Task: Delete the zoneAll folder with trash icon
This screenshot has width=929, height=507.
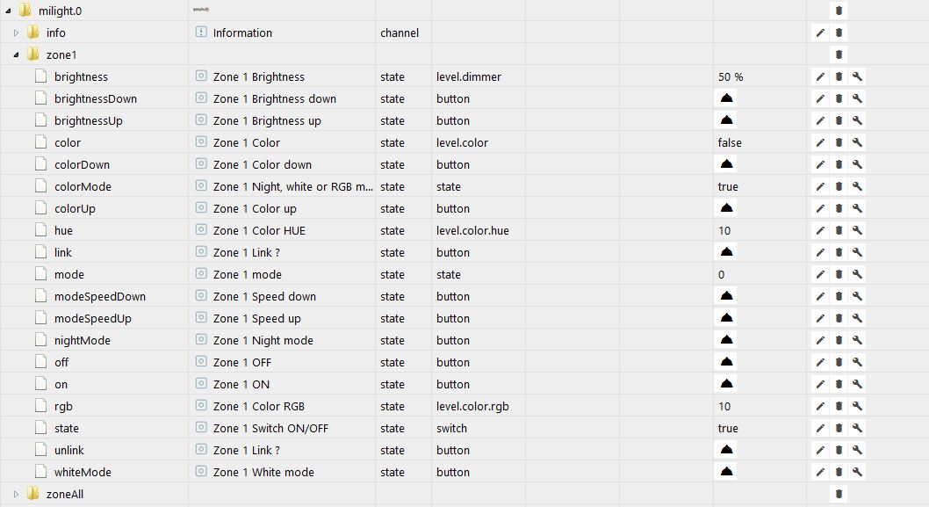Action: 839,494
